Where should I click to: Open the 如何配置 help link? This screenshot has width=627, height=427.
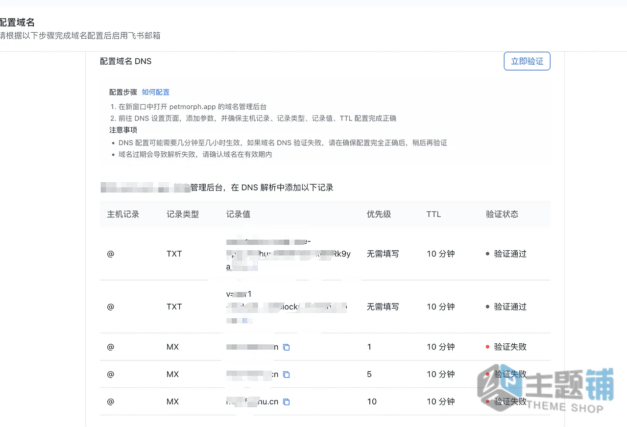coord(156,92)
